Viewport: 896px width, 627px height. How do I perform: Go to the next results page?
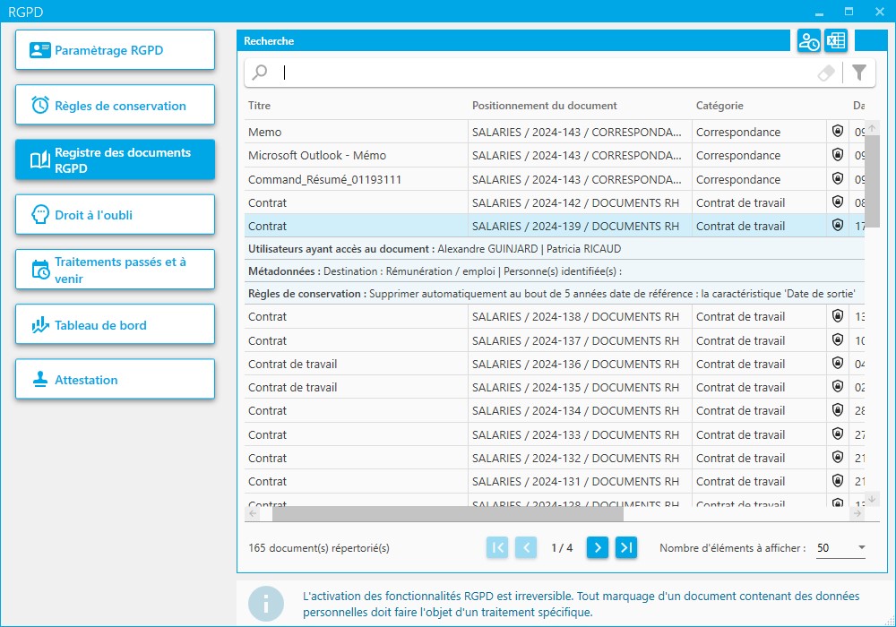[597, 547]
